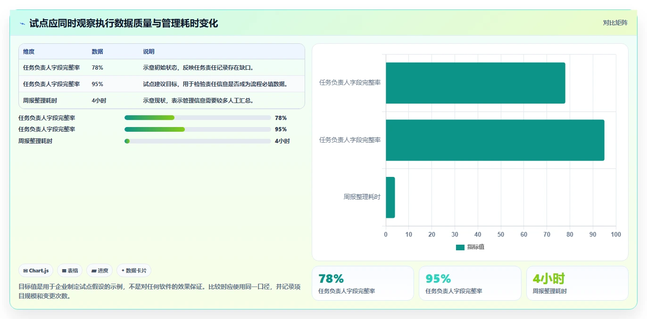Click the 数据卡片 tag
The image size is (647, 319).
pyautogui.click(x=134, y=271)
